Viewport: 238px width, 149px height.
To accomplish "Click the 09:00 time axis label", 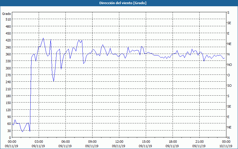I will [92, 142].
